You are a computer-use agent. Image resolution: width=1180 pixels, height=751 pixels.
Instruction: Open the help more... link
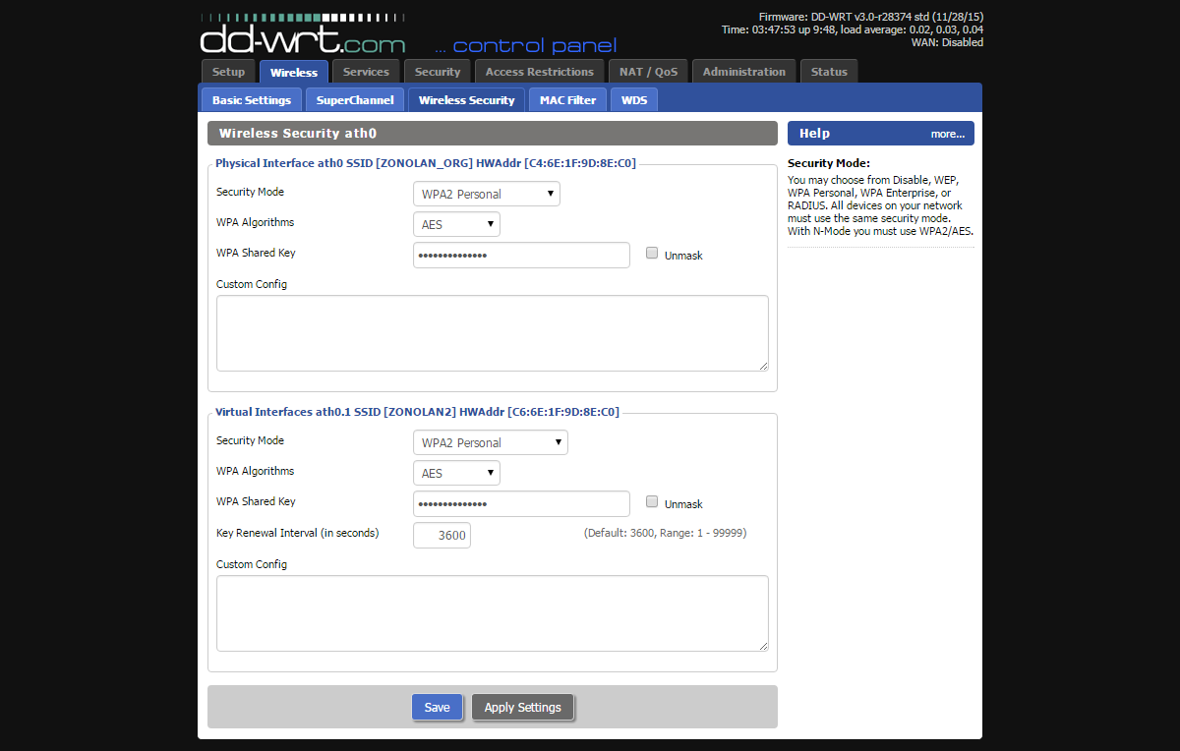point(948,134)
